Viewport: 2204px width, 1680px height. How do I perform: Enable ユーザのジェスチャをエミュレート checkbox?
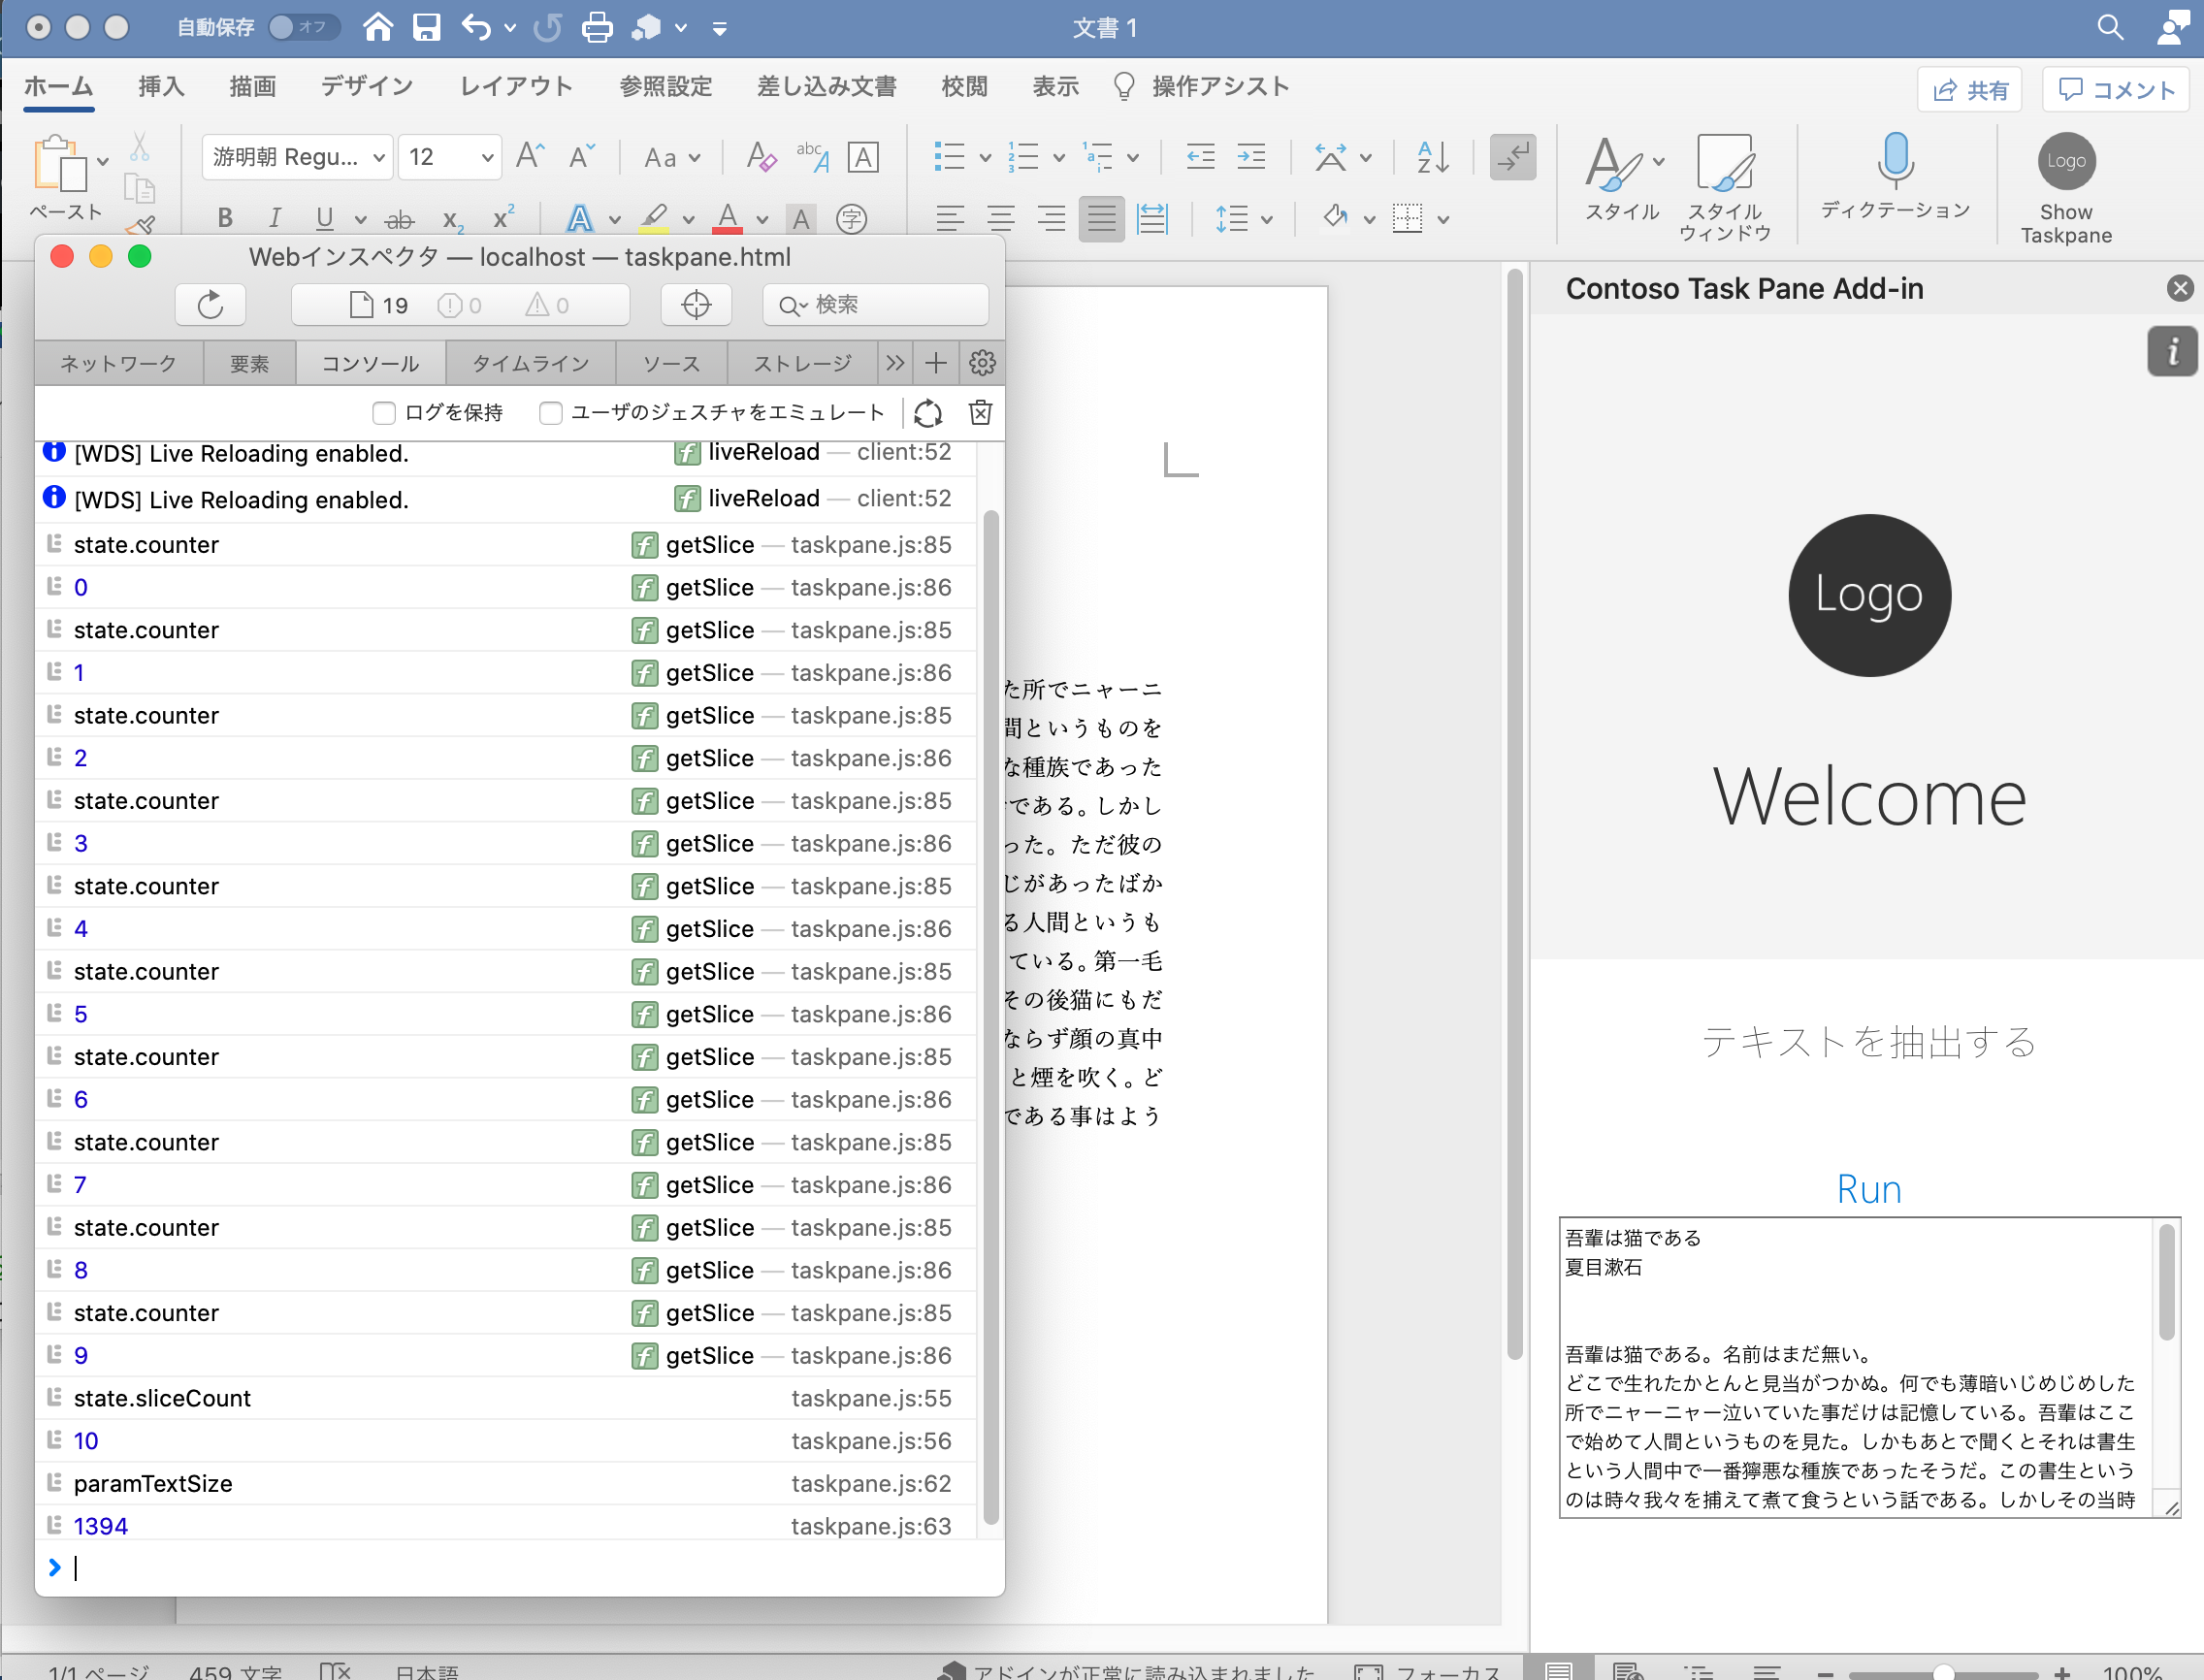coord(550,413)
